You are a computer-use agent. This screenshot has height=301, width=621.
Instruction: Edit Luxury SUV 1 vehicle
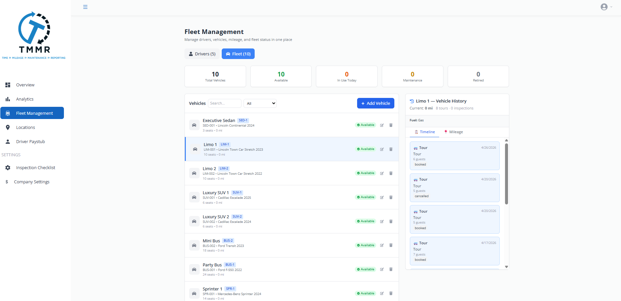coord(382,197)
